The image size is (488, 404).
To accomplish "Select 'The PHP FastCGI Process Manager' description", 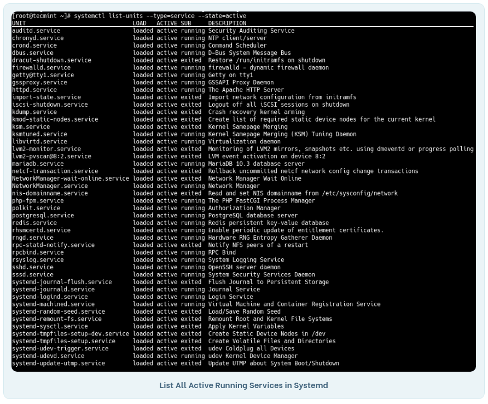I will [262, 201].
